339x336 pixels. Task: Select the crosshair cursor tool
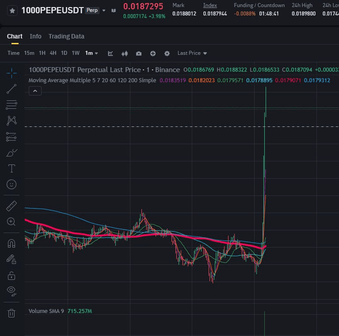(x=11, y=73)
